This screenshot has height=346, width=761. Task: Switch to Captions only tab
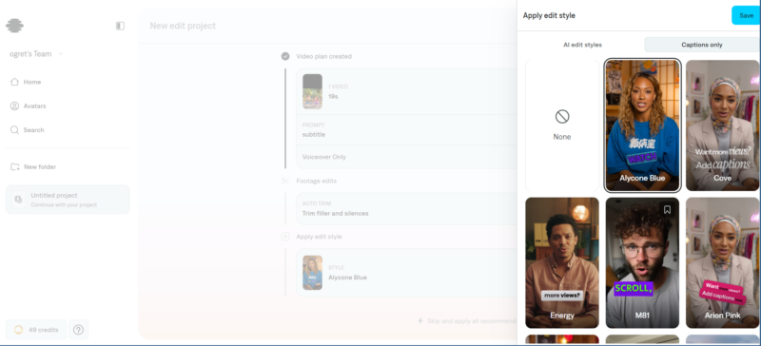702,45
